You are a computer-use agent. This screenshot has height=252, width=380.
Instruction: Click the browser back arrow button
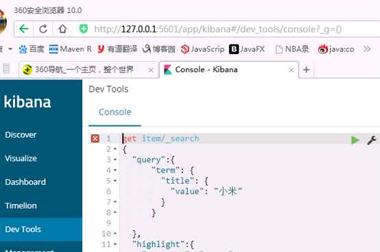(x=24, y=29)
